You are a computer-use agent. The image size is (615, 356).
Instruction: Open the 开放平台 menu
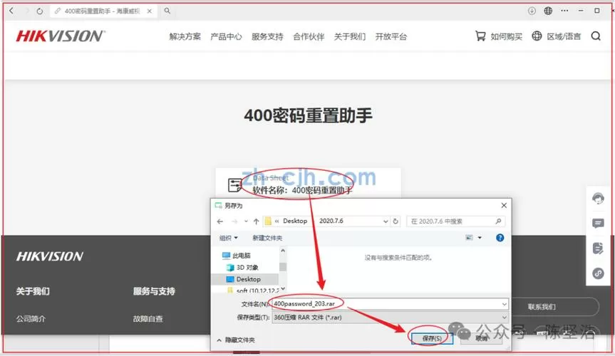click(391, 37)
